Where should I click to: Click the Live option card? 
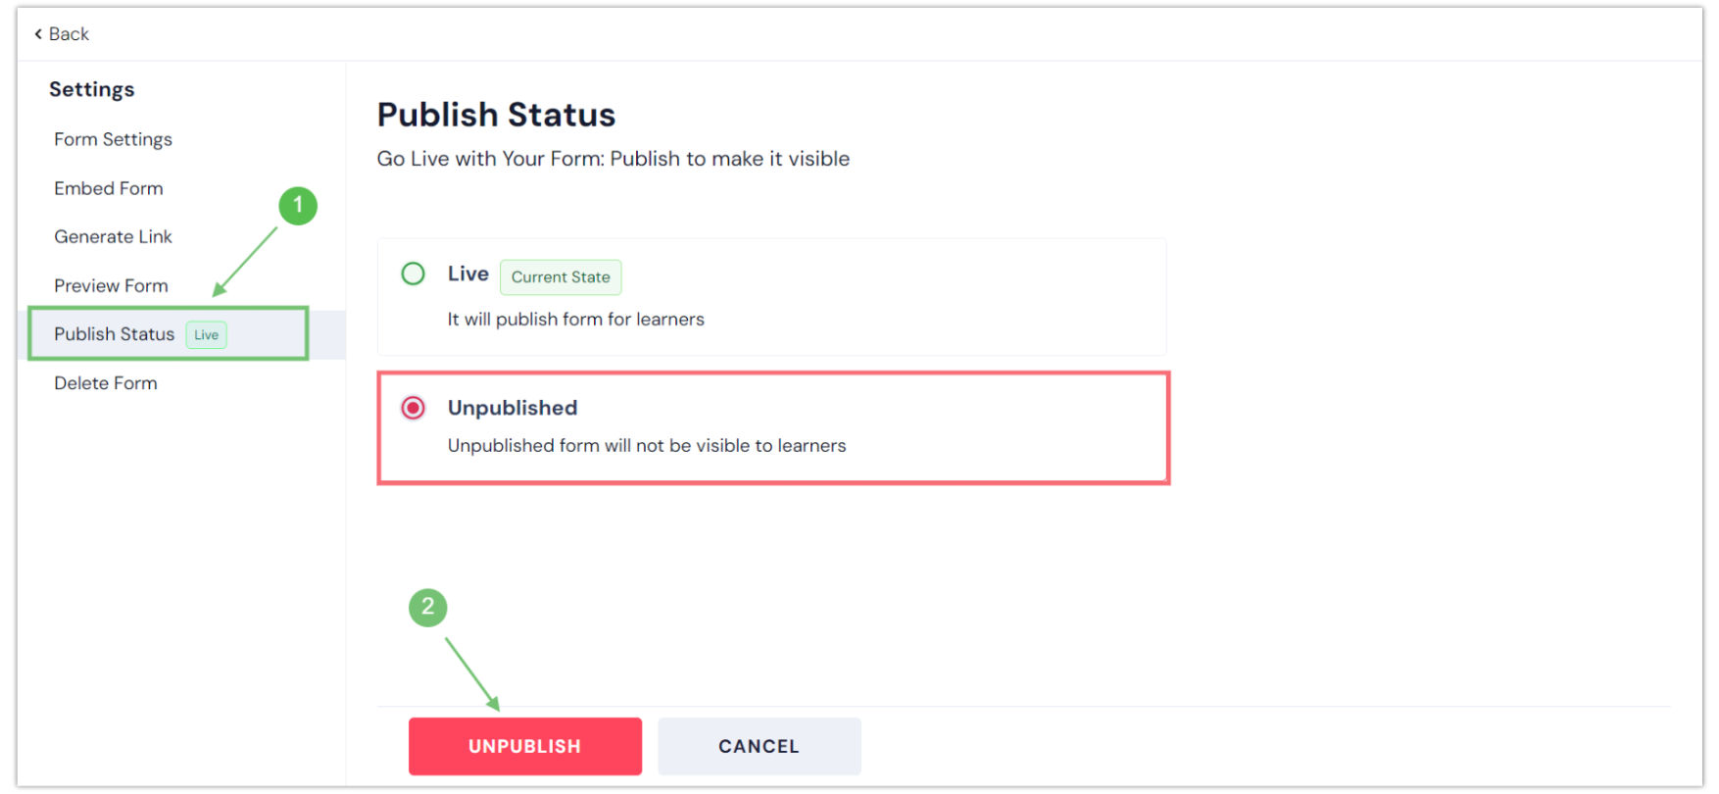772,296
